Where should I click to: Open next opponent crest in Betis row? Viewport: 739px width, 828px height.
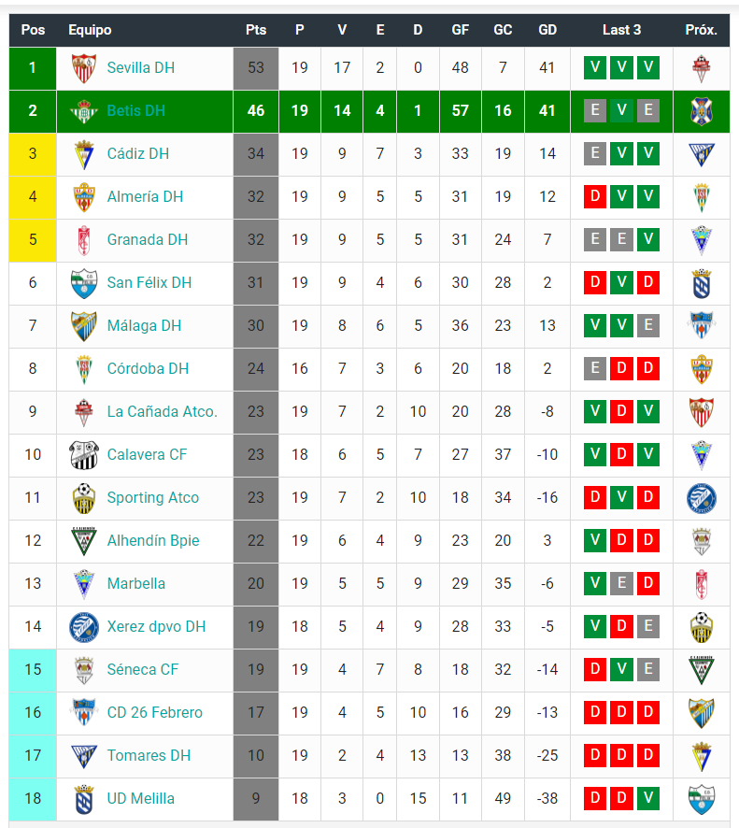coord(702,111)
